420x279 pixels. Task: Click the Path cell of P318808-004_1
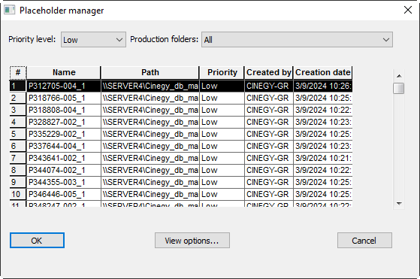150,110
